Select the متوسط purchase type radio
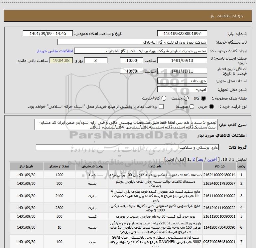256x248 pixels. pyautogui.click(x=192, y=107)
